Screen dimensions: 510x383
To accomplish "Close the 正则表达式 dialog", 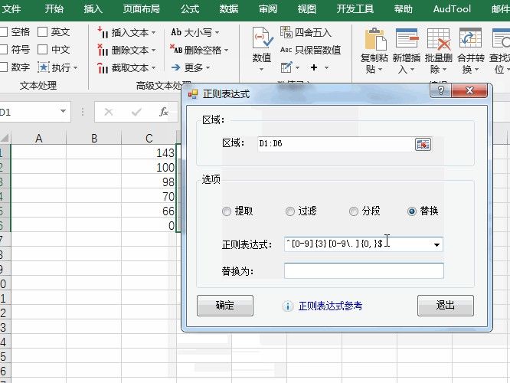I will [x=469, y=90].
